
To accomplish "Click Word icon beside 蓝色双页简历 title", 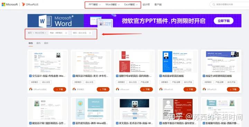I will click(x=74, y=123).
